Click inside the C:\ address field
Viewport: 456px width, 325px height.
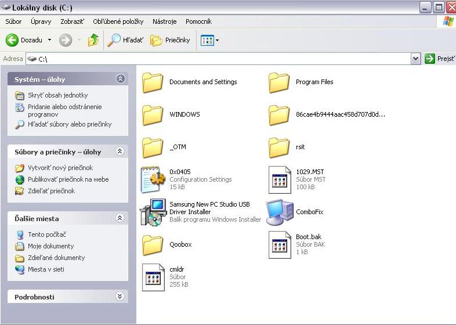tap(218, 59)
